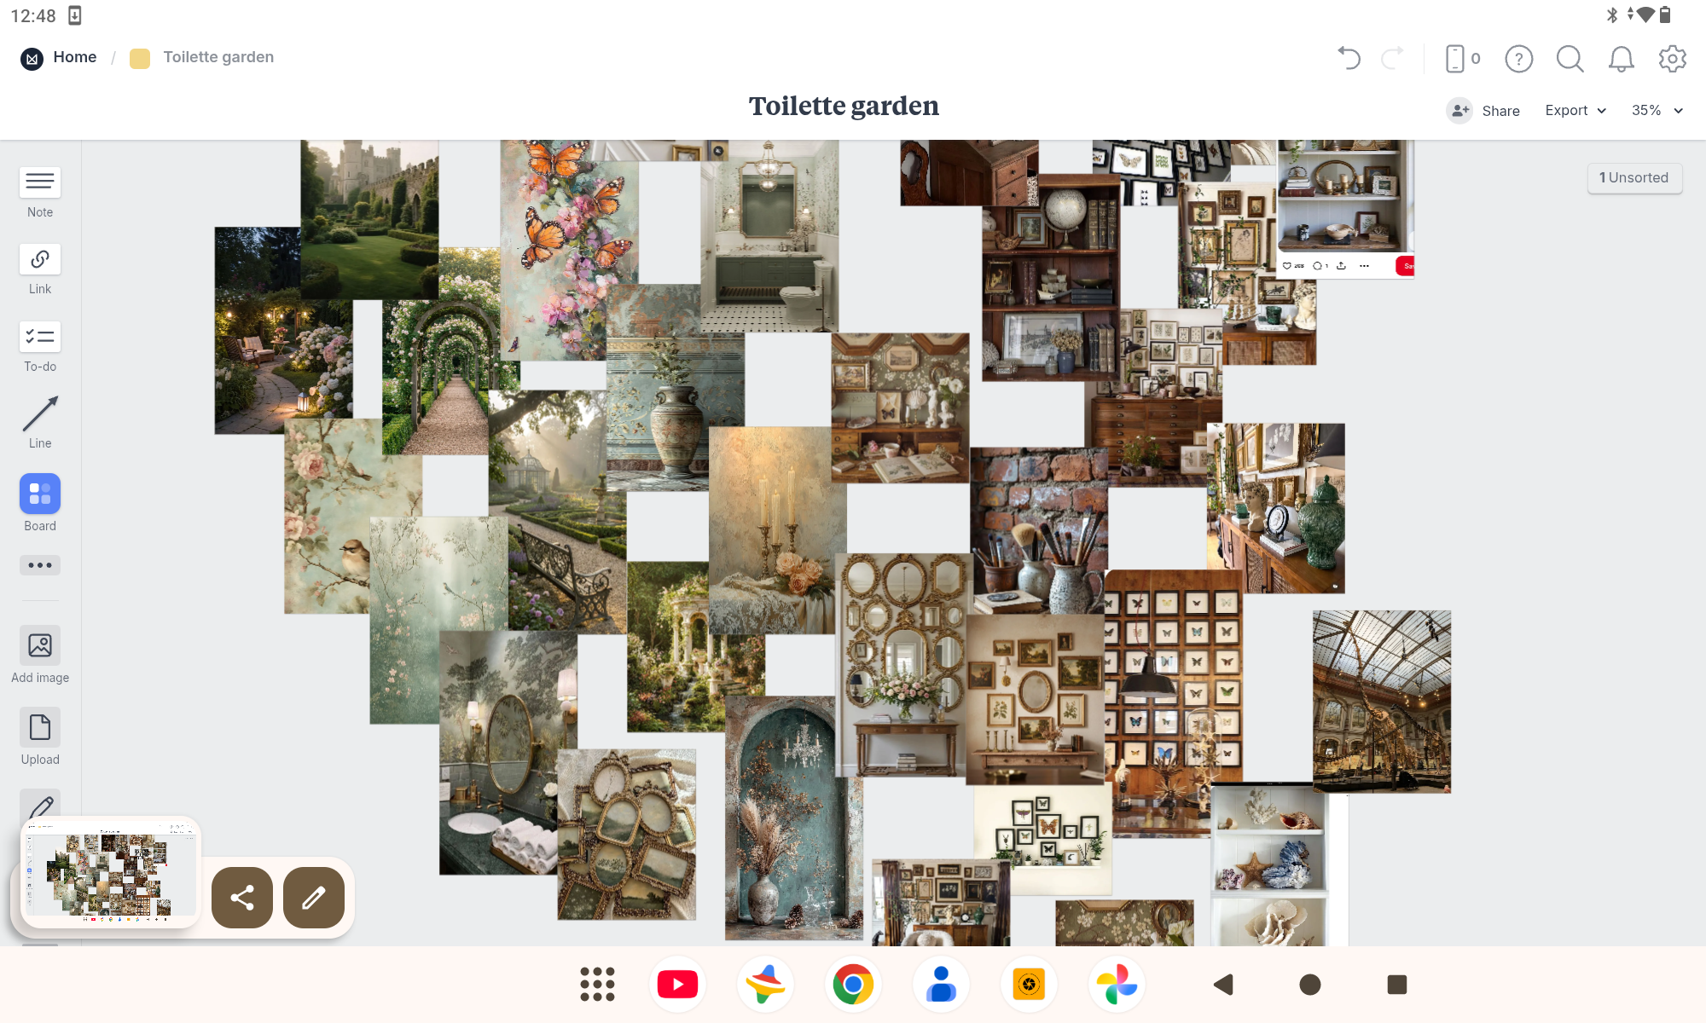
Task: Open the 1 Unsorted tray
Action: (1633, 177)
